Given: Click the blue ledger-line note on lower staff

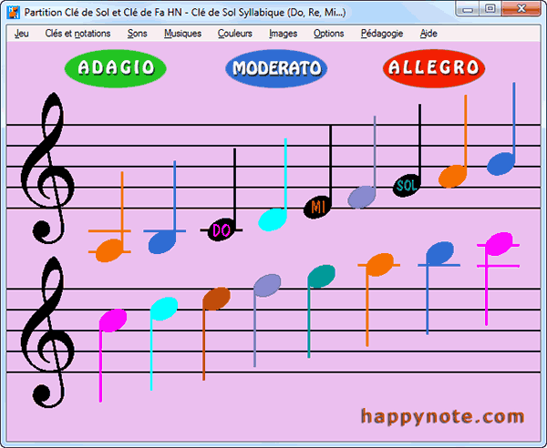Looking at the screenshot, I should point(440,253).
